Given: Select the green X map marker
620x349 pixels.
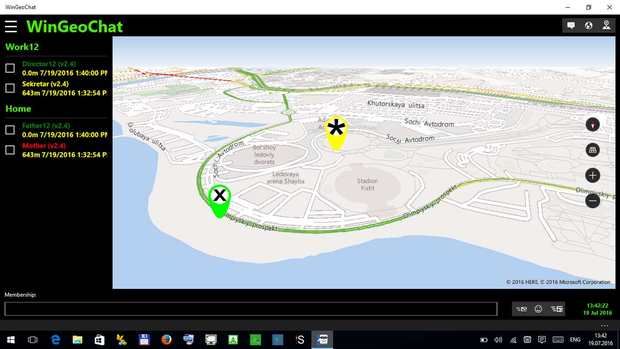Looking at the screenshot, I should pyautogui.click(x=220, y=201).
